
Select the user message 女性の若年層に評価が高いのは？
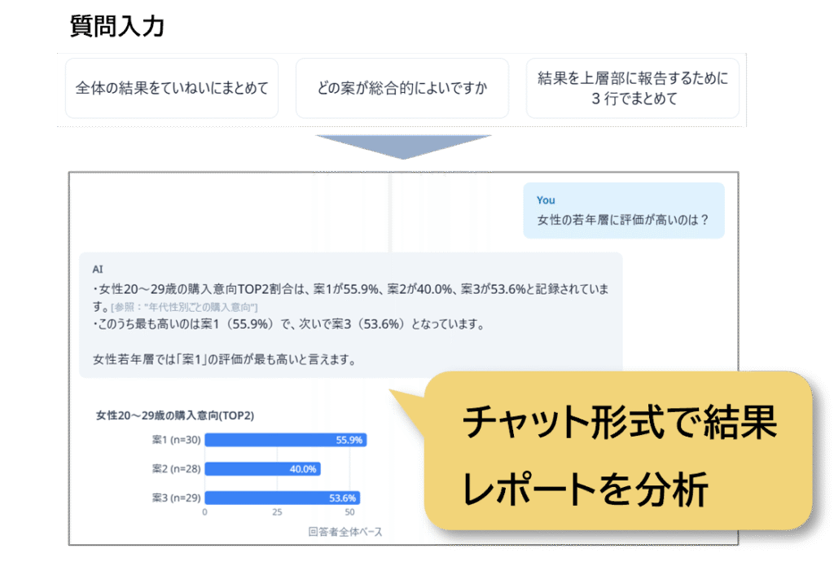(623, 220)
